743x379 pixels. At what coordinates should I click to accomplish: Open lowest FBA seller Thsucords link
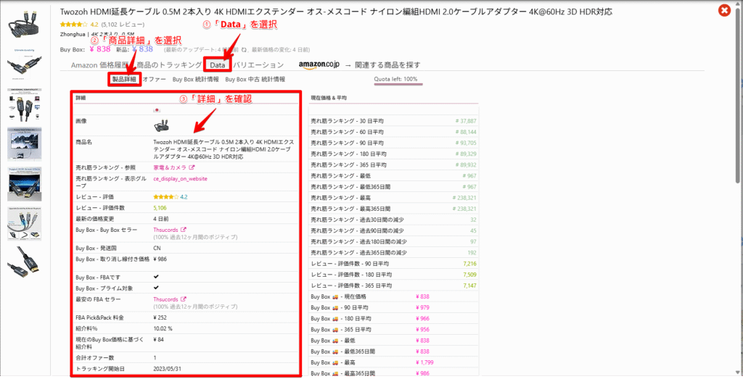click(x=166, y=299)
